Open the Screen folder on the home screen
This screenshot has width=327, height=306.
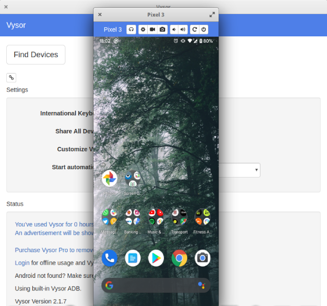133,178
